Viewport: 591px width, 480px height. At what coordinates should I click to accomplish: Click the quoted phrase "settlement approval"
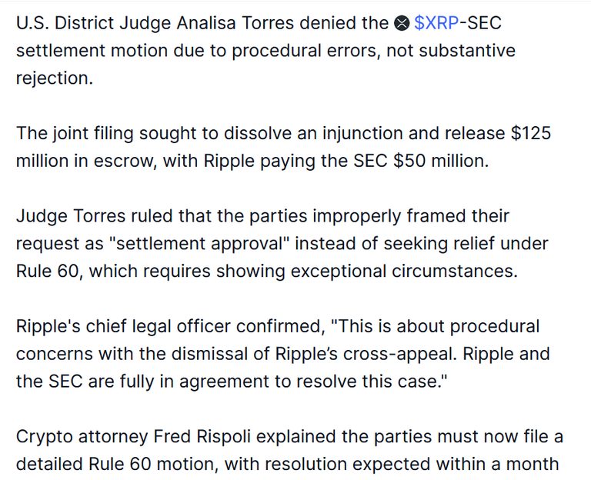199,243
